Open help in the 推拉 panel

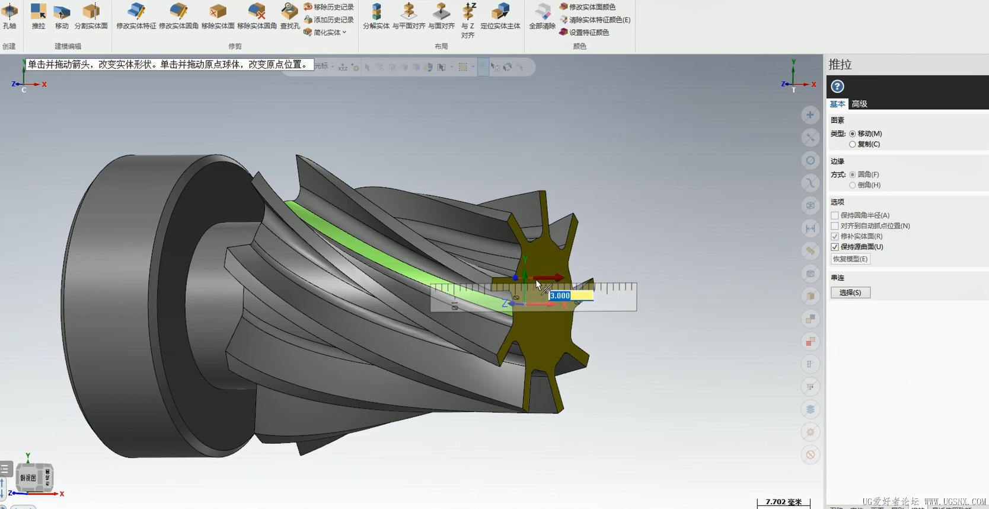[837, 87]
